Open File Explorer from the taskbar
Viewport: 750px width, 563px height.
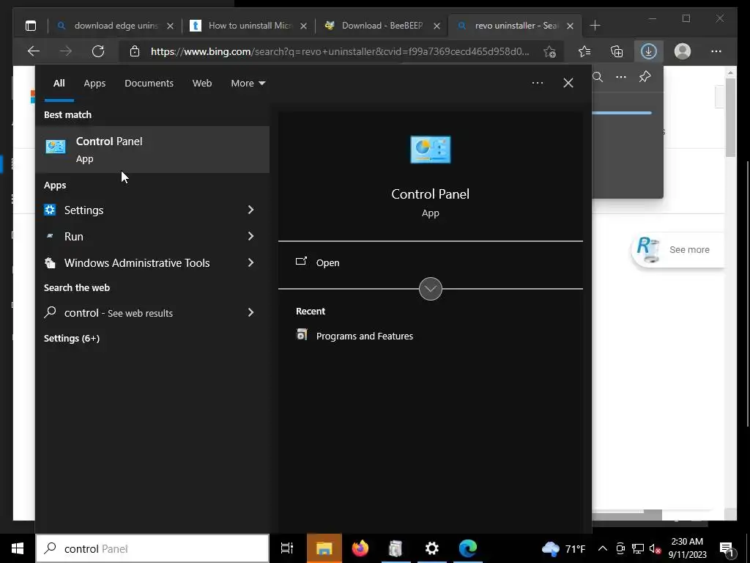[324, 548]
